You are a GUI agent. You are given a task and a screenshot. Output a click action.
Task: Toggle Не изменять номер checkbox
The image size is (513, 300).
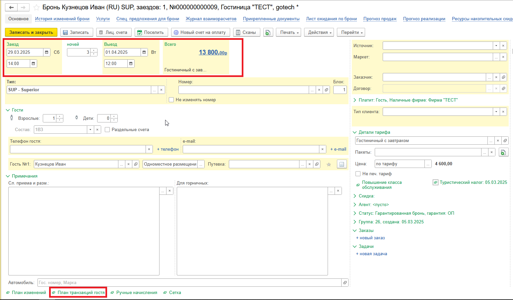coord(171,100)
